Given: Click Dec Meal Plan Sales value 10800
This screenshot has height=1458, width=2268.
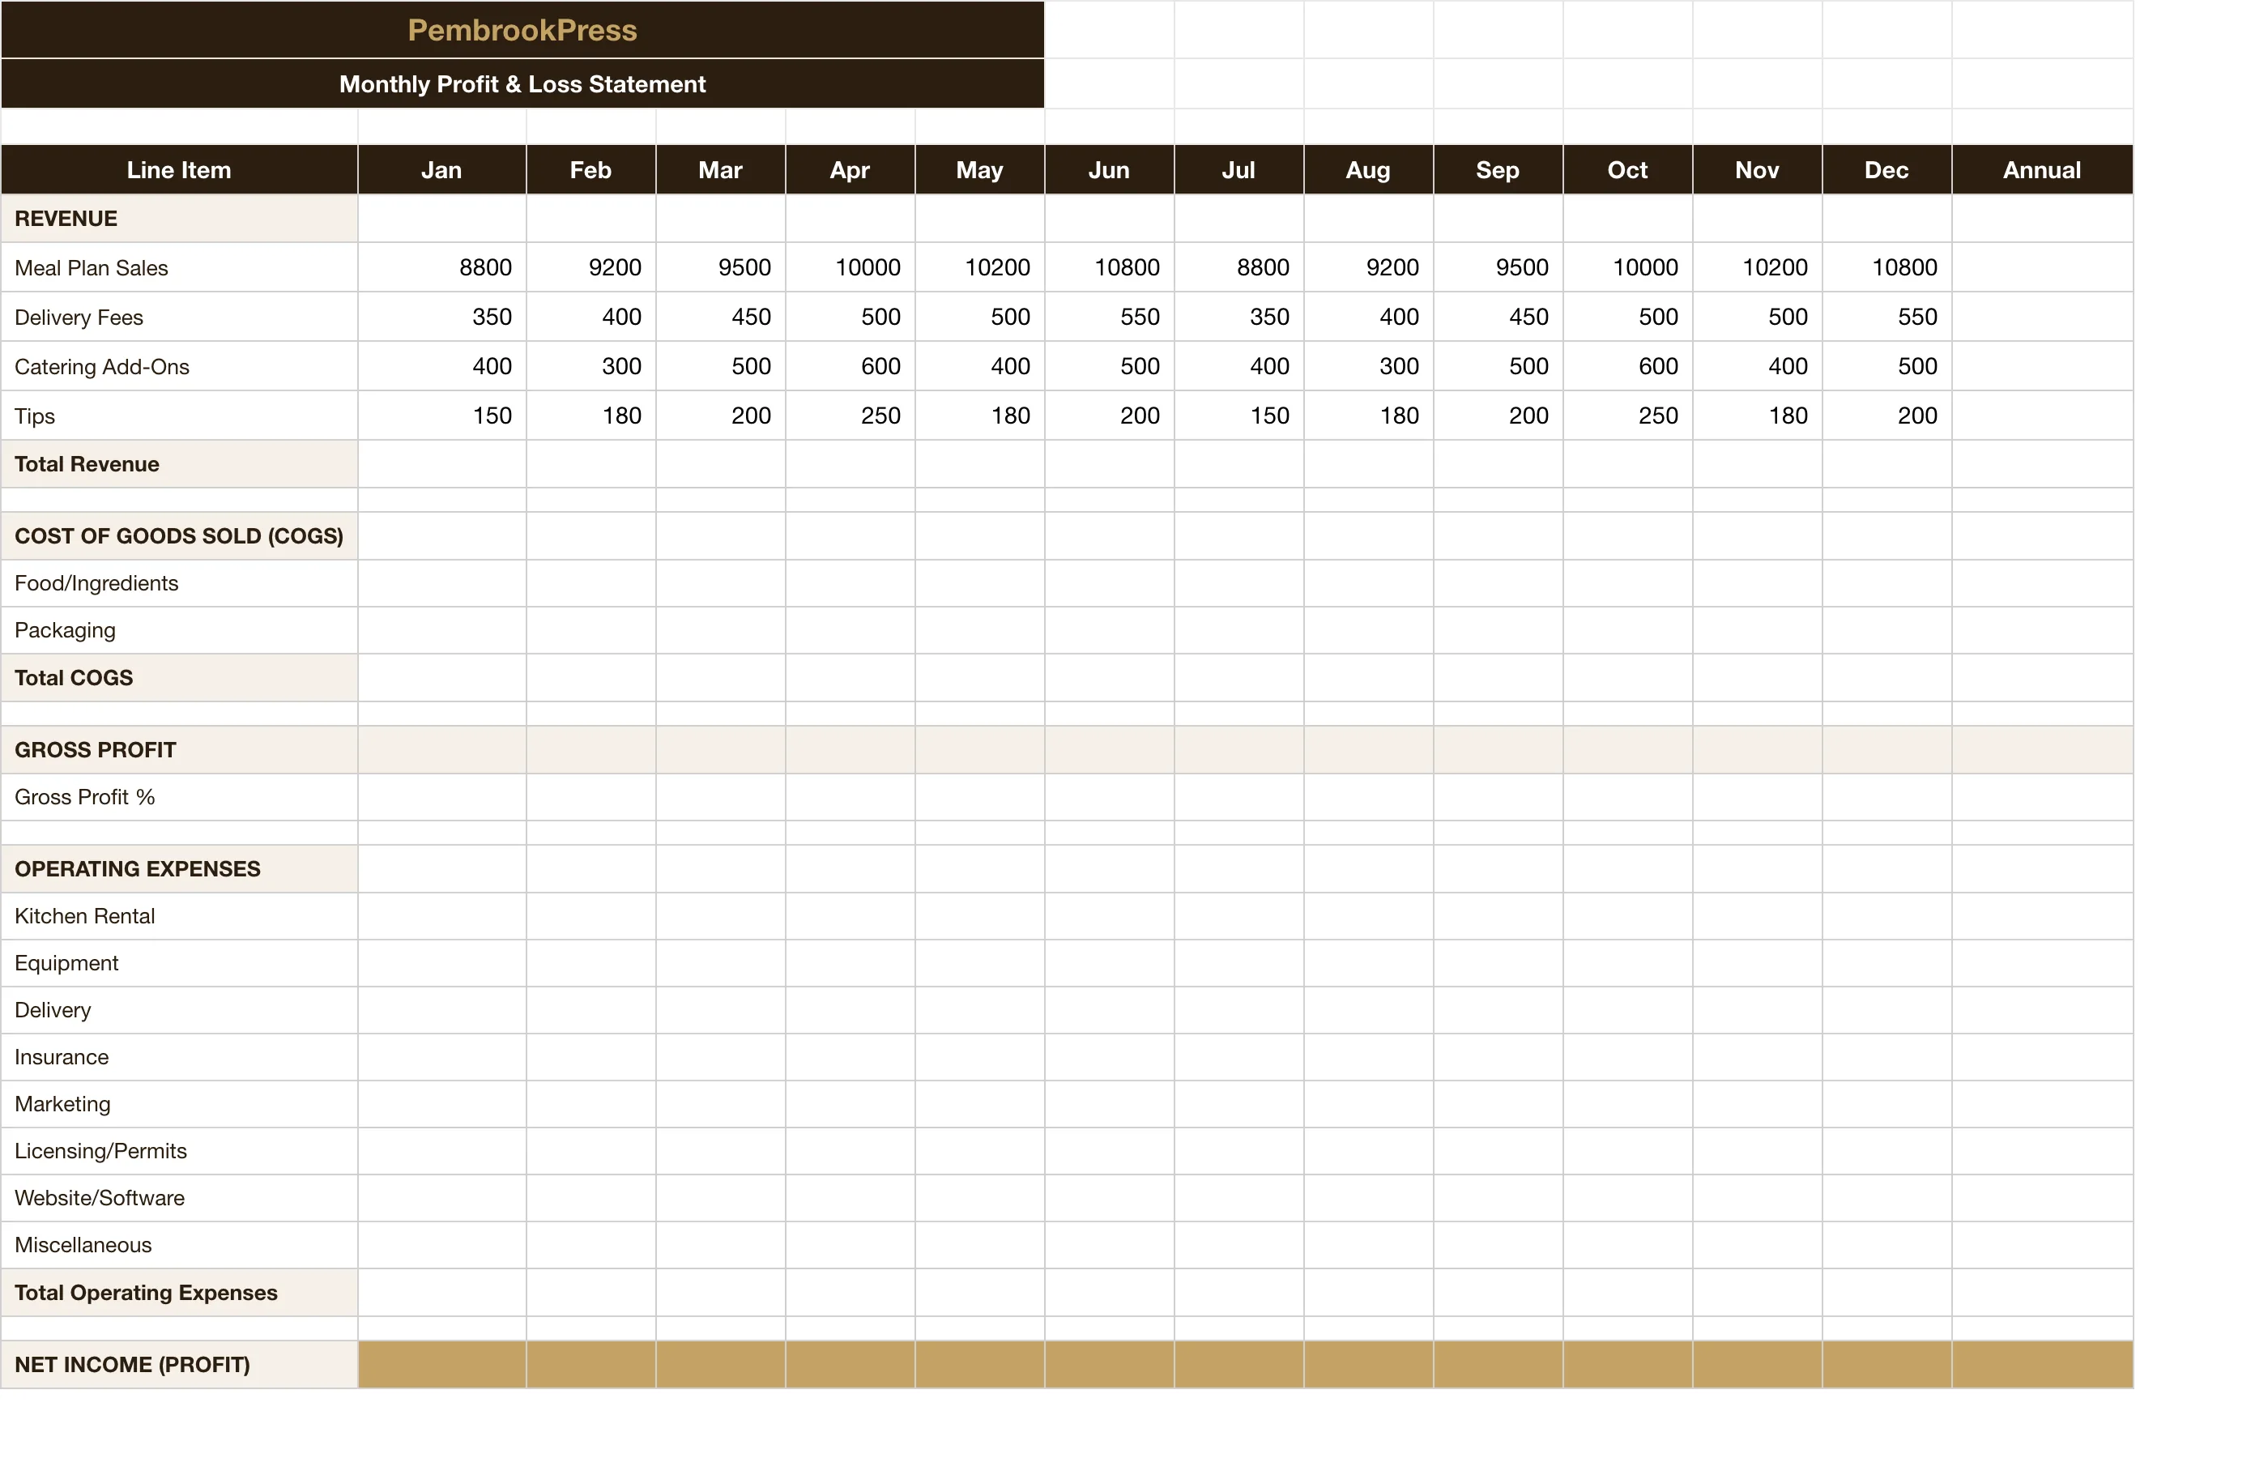Looking at the screenshot, I should pyautogui.click(x=1886, y=268).
